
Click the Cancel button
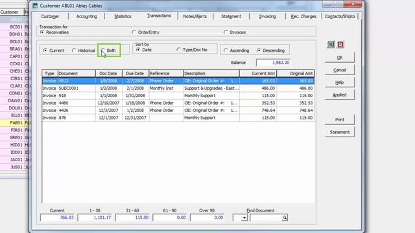pyautogui.click(x=340, y=70)
